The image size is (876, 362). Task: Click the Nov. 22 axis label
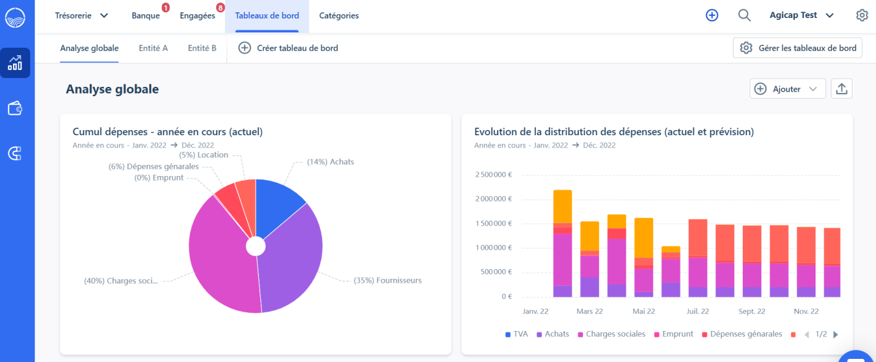coord(806,311)
